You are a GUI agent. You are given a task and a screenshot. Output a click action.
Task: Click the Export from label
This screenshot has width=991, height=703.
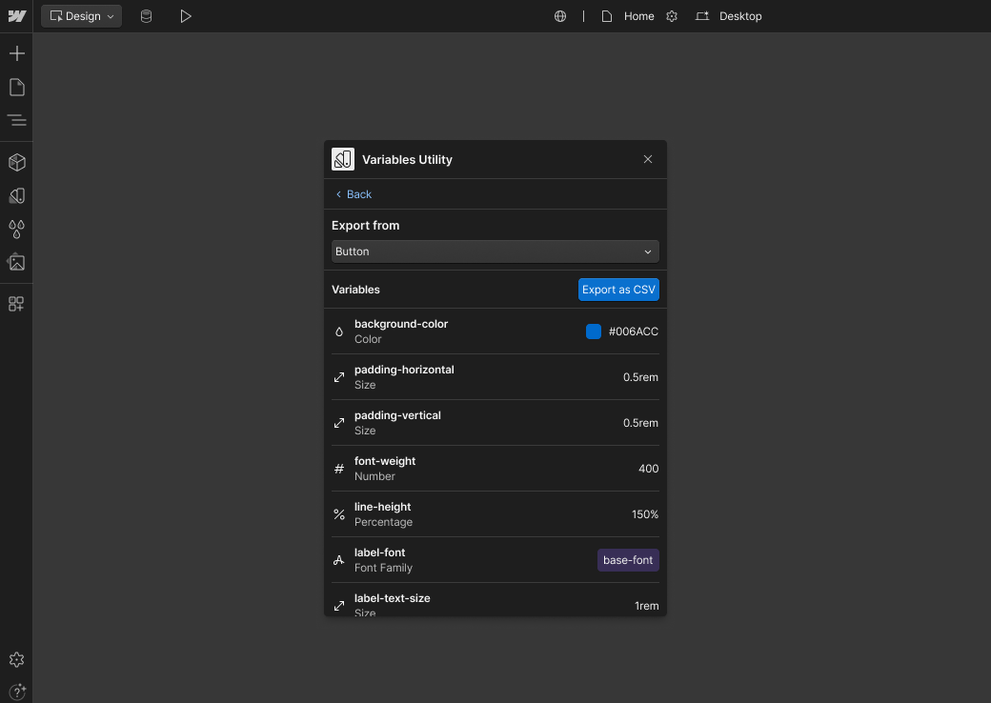tap(365, 226)
